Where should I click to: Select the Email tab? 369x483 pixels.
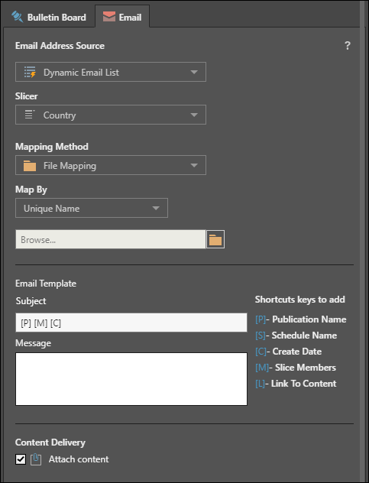pos(122,17)
